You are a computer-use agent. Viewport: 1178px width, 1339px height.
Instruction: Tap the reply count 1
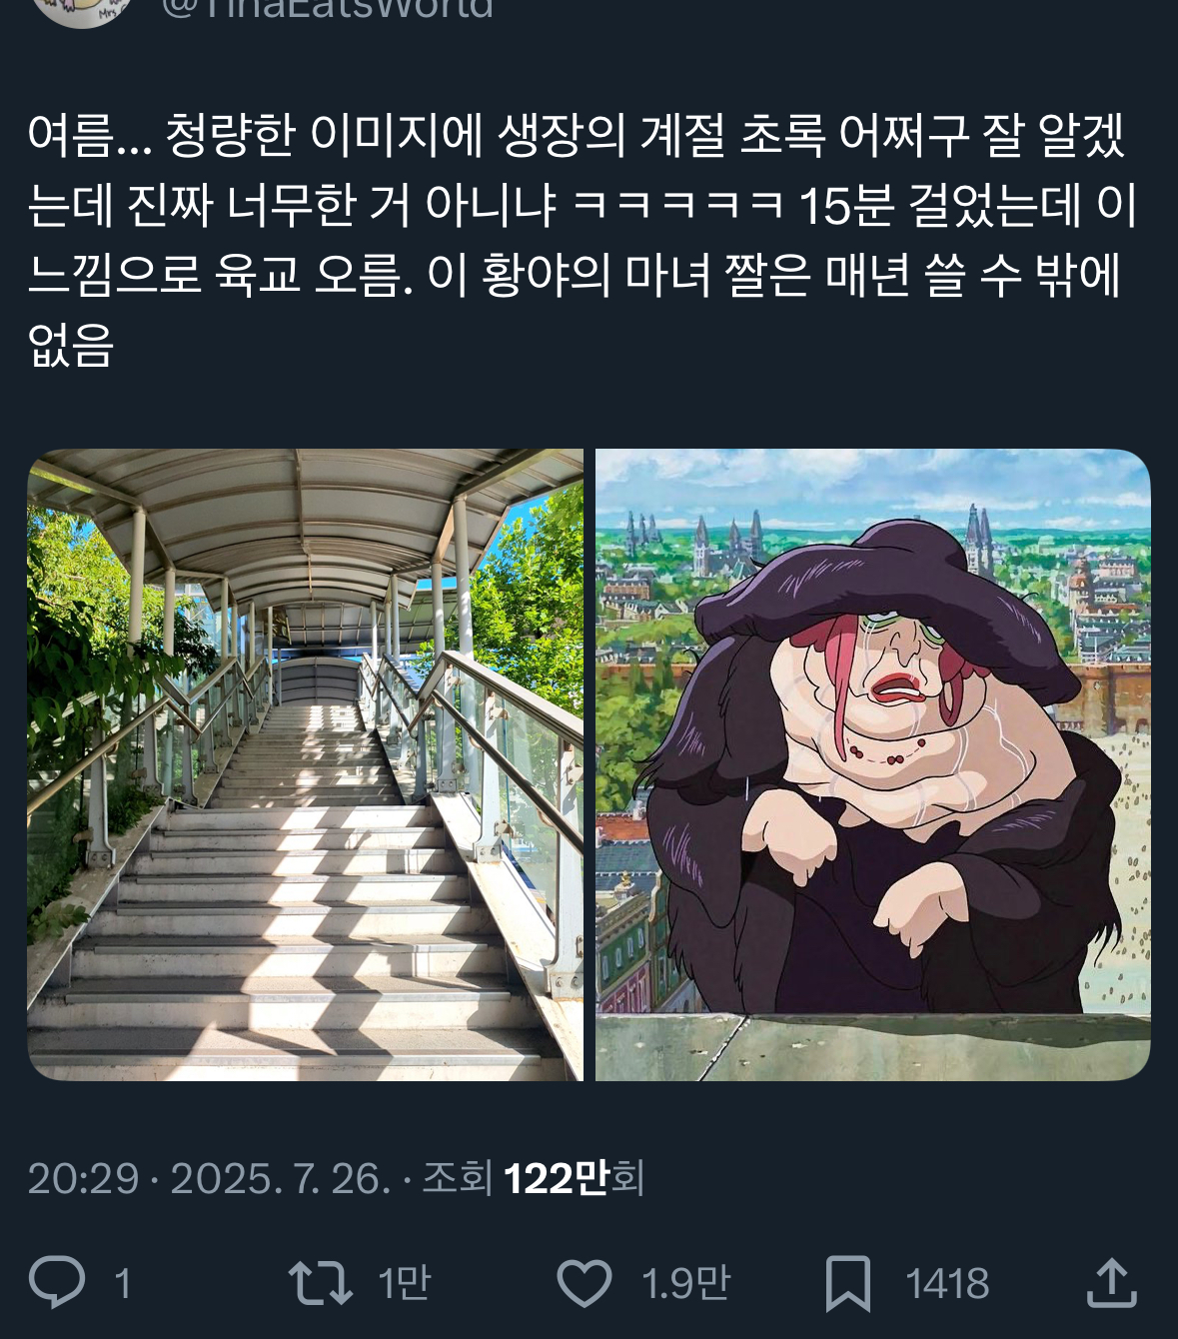point(123,1283)
